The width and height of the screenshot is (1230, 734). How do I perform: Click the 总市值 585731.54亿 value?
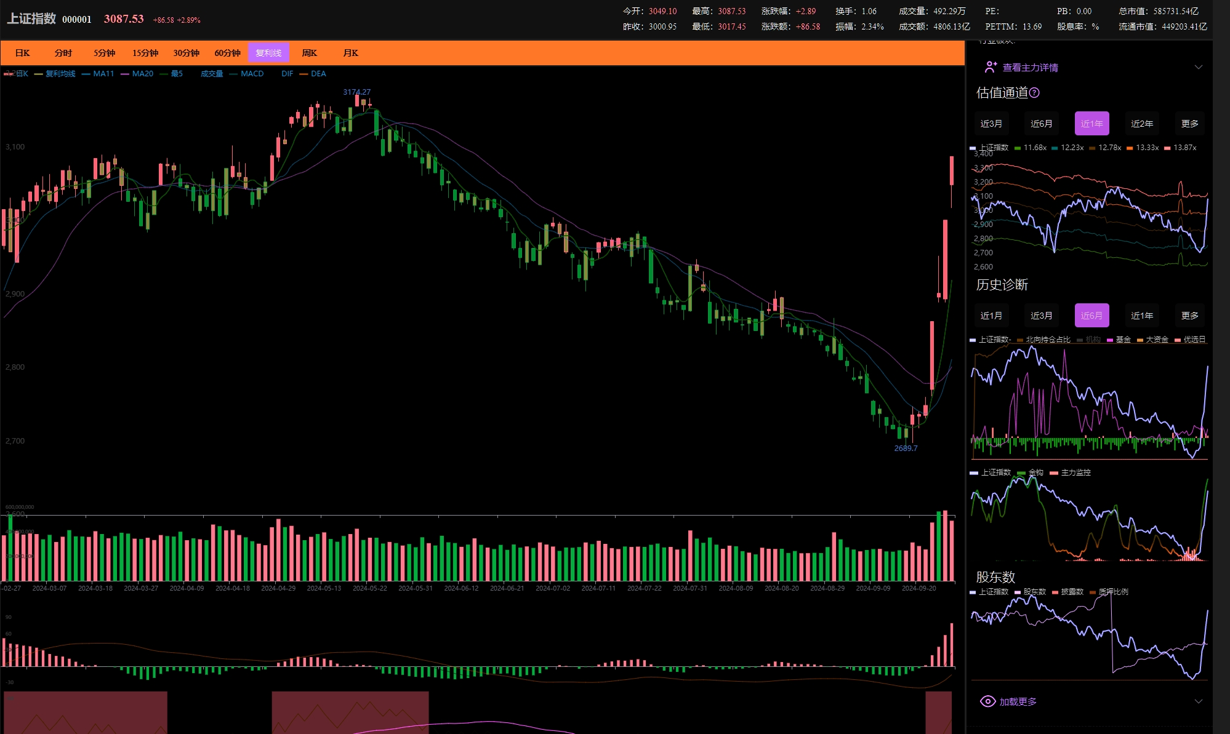[x=1159, y=11]
